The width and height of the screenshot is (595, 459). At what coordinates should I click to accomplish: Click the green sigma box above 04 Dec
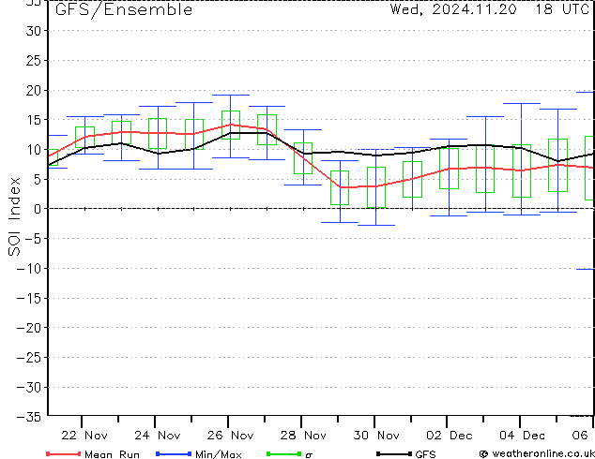[x=522, y=170]
